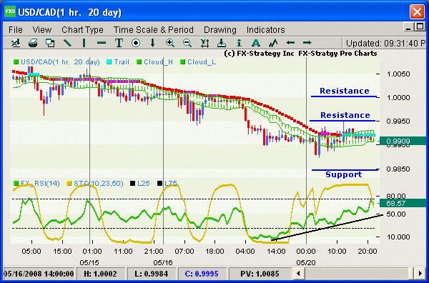This screenshot has height=283, width=429.
Task: Select the text annotation T tool
Action: point(119,43)
